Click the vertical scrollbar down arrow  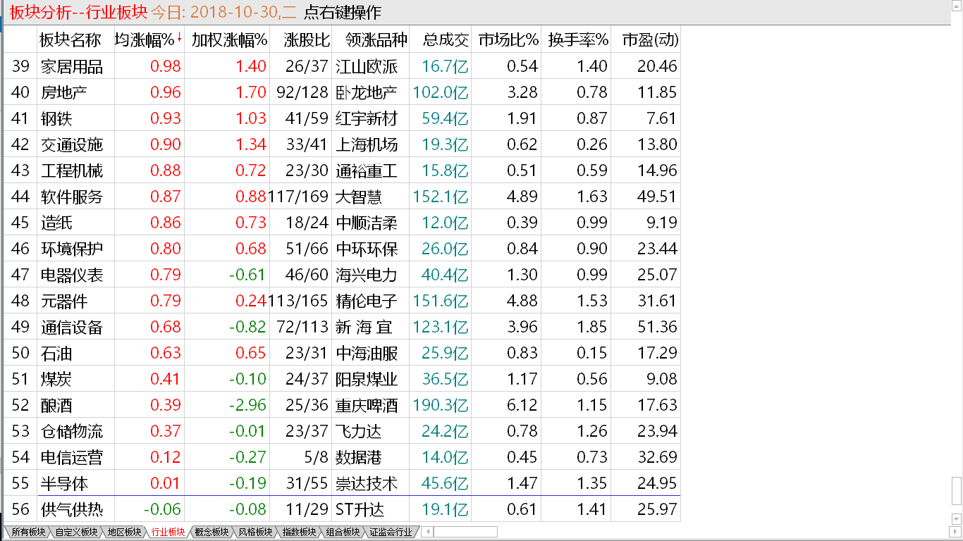tap(957, 520)
